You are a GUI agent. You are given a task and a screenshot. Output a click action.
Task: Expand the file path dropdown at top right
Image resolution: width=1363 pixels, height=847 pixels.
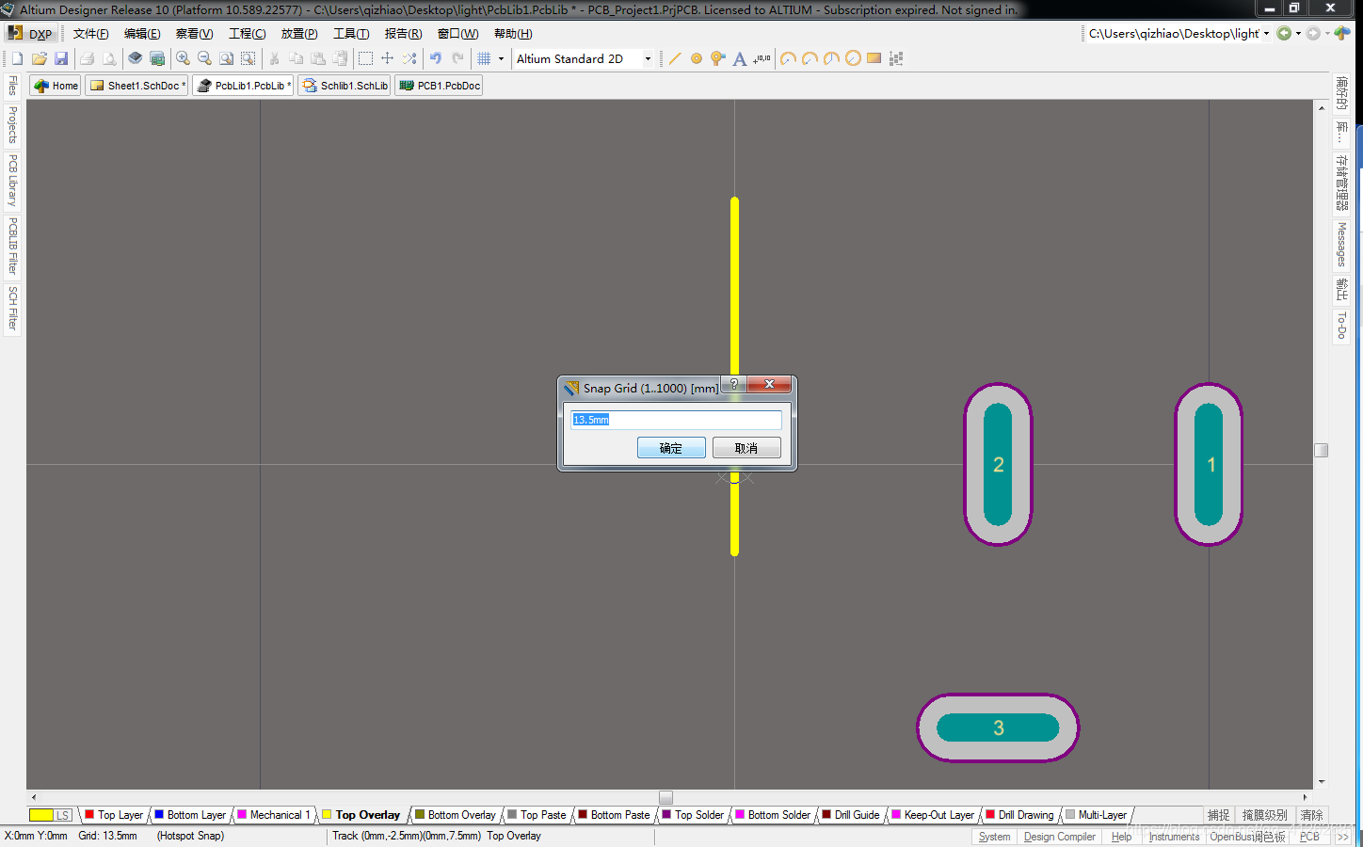click(1266, 33)
